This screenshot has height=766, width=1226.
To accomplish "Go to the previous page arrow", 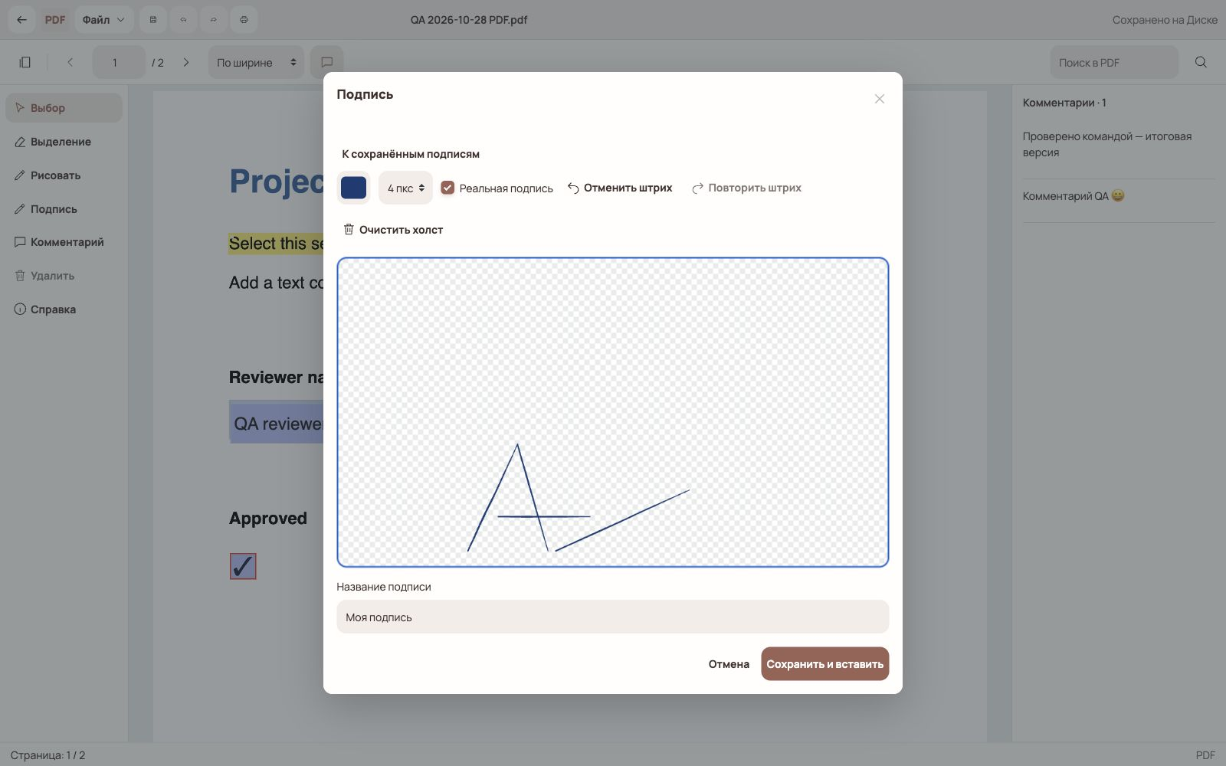I will coord(70,62).
